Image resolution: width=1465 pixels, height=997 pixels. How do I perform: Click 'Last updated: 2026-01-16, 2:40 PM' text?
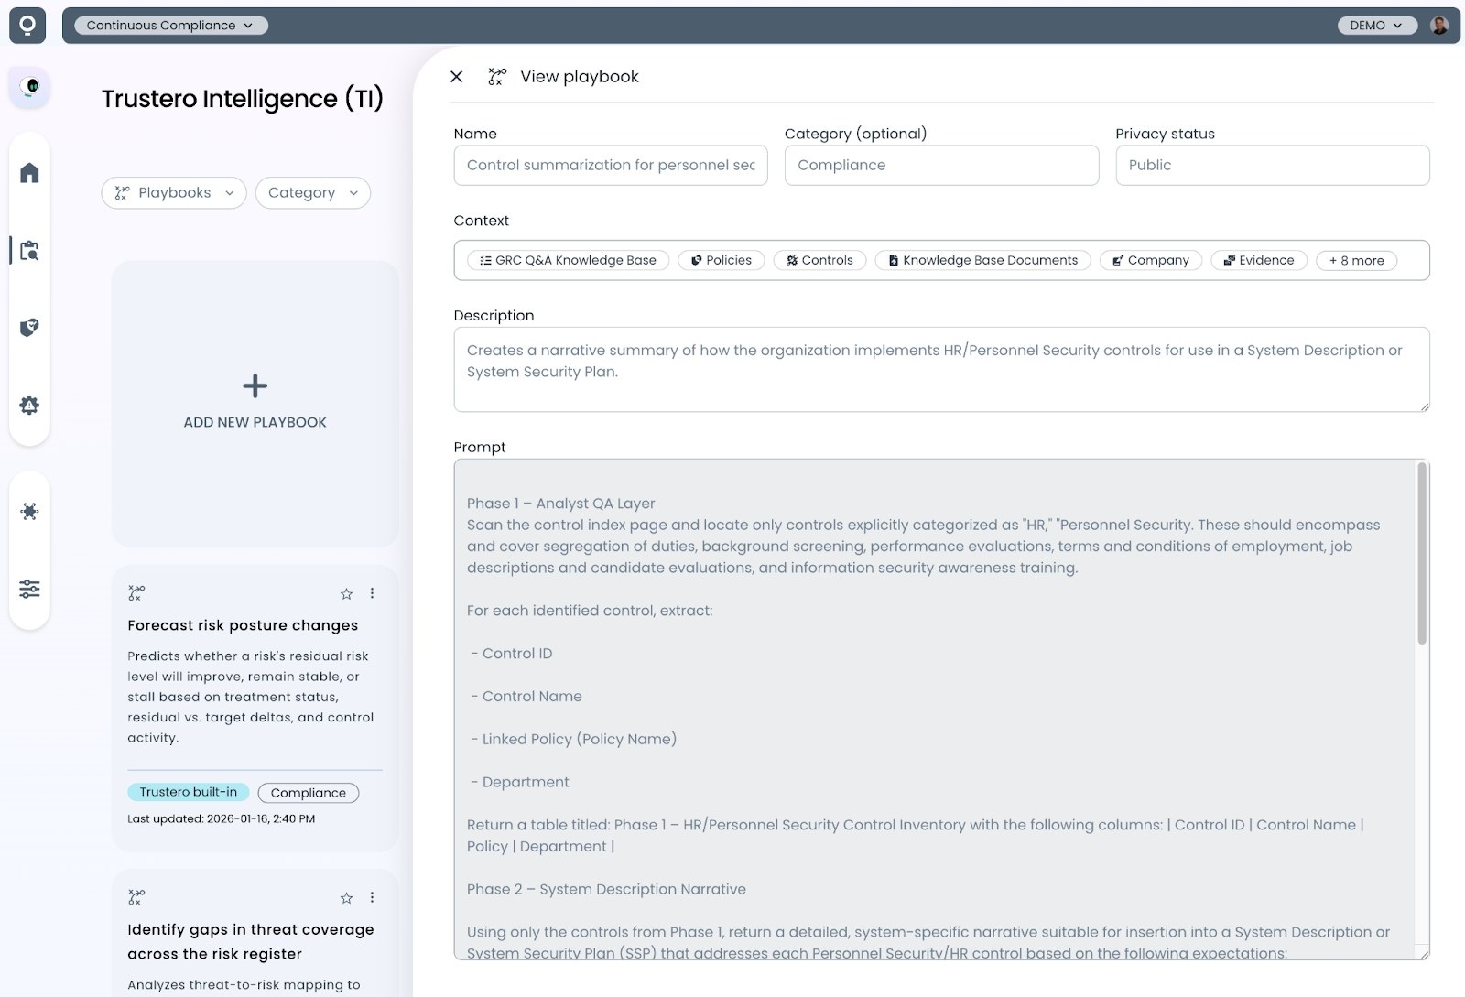(x=221, y=818)
